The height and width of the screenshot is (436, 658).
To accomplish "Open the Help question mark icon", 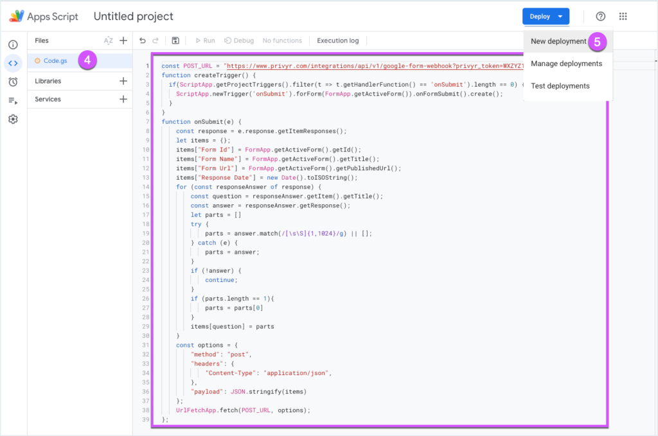I will pos(601,16).
